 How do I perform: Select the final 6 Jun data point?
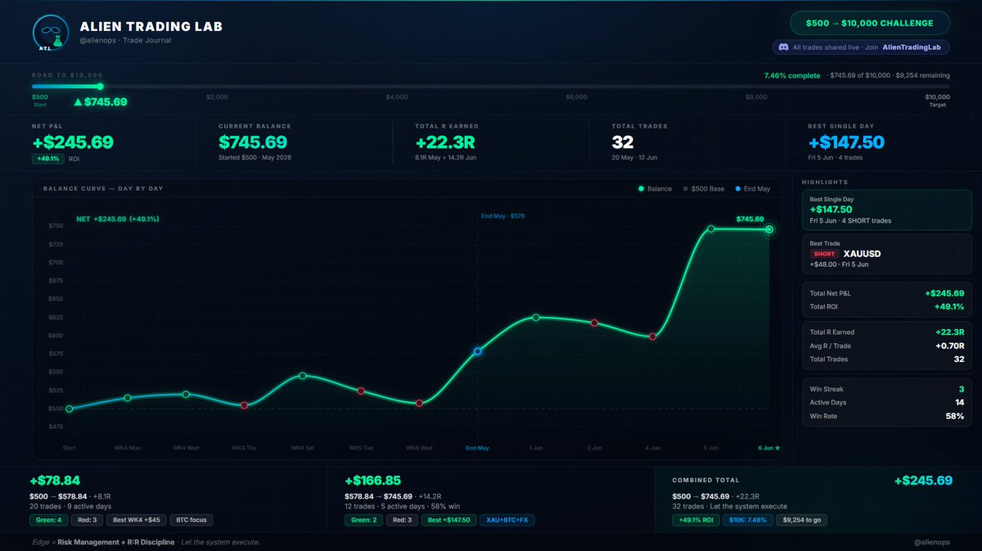769,229
